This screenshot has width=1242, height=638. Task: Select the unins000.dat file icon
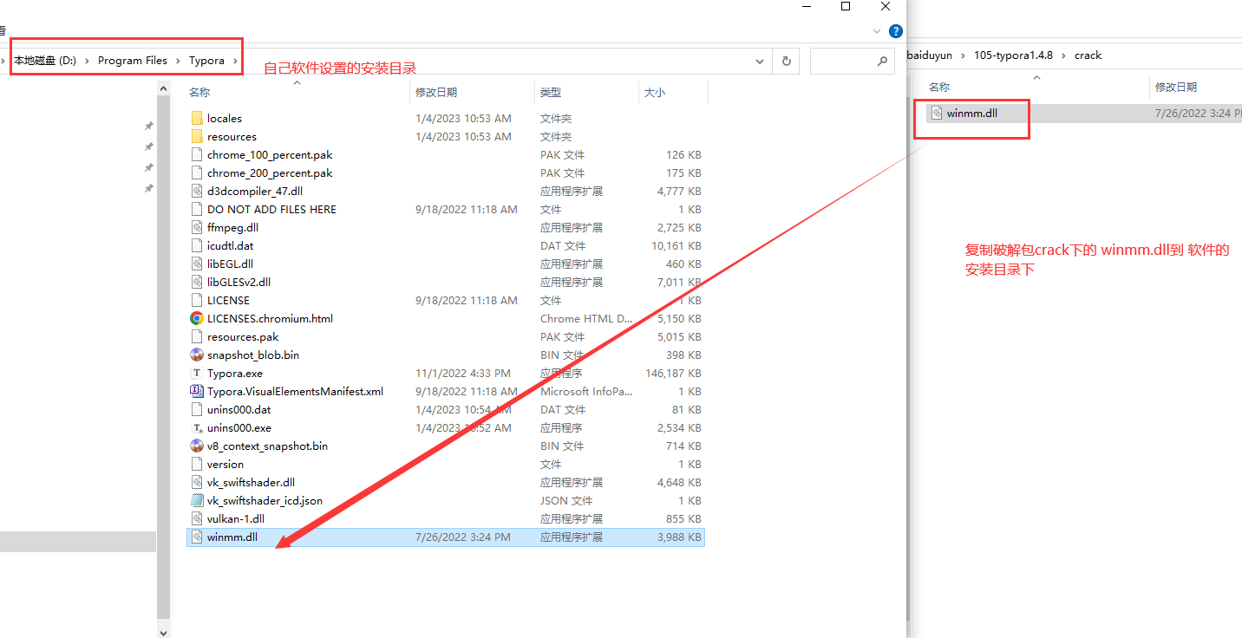click(x=197, y=409)
